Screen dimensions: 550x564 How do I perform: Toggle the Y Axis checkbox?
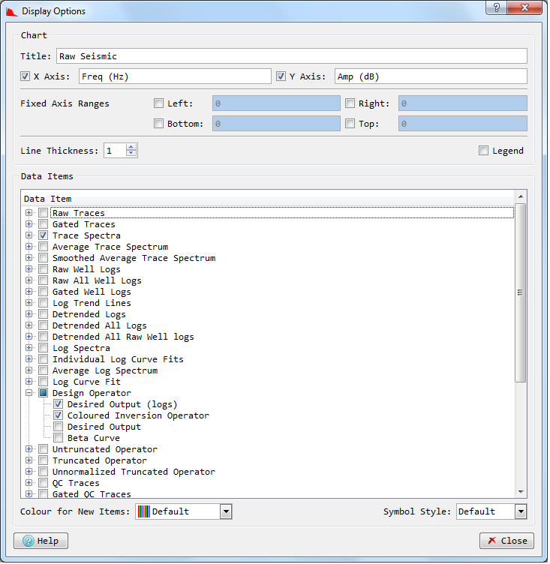tap(282, 76)
